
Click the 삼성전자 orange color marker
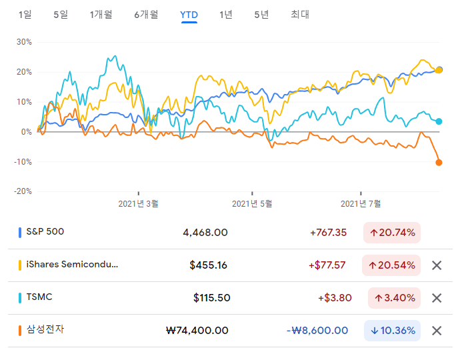20,331
